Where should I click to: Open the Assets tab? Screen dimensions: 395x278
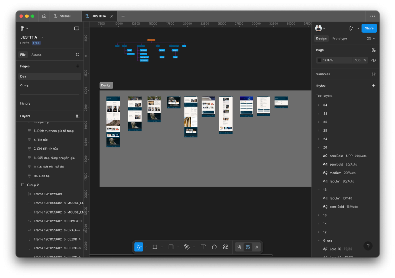pyautogui.click(x=36, y=55)
